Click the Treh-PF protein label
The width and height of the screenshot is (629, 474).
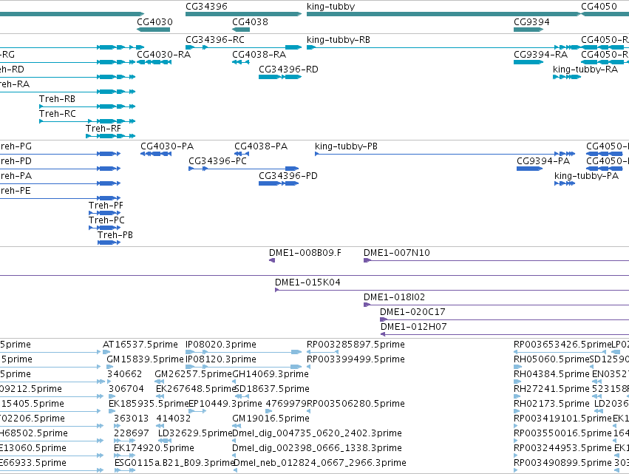[x=106, y=206]
